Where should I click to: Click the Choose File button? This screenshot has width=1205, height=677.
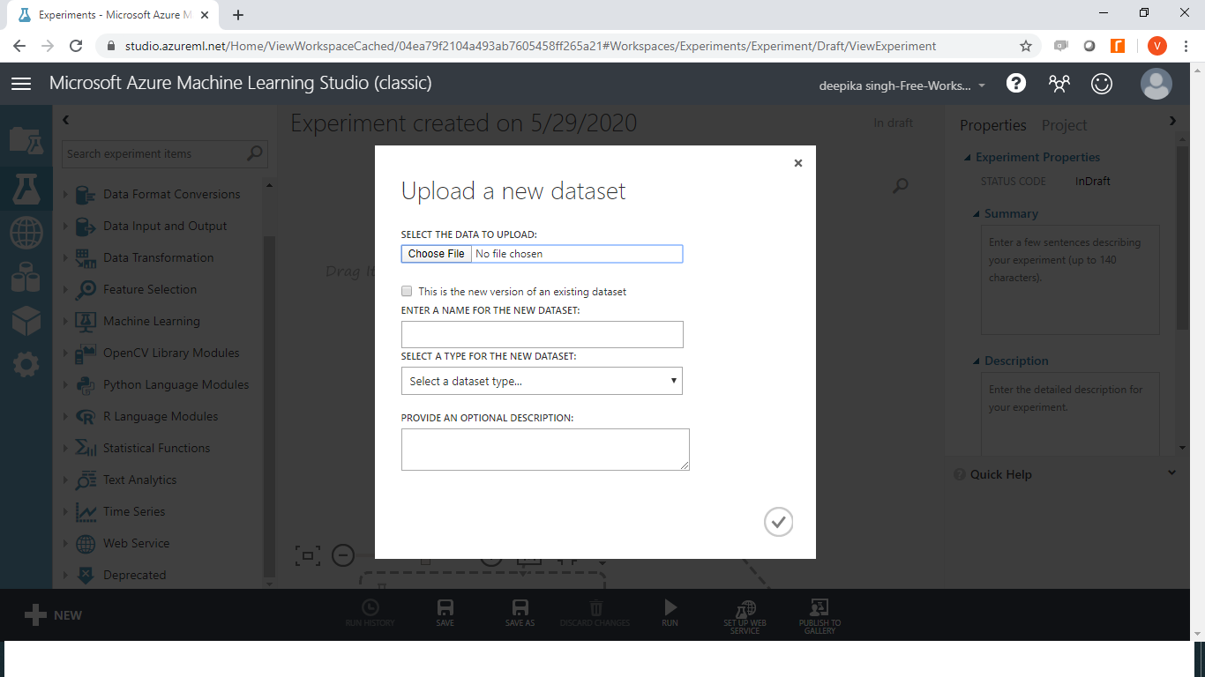point(436,254)
